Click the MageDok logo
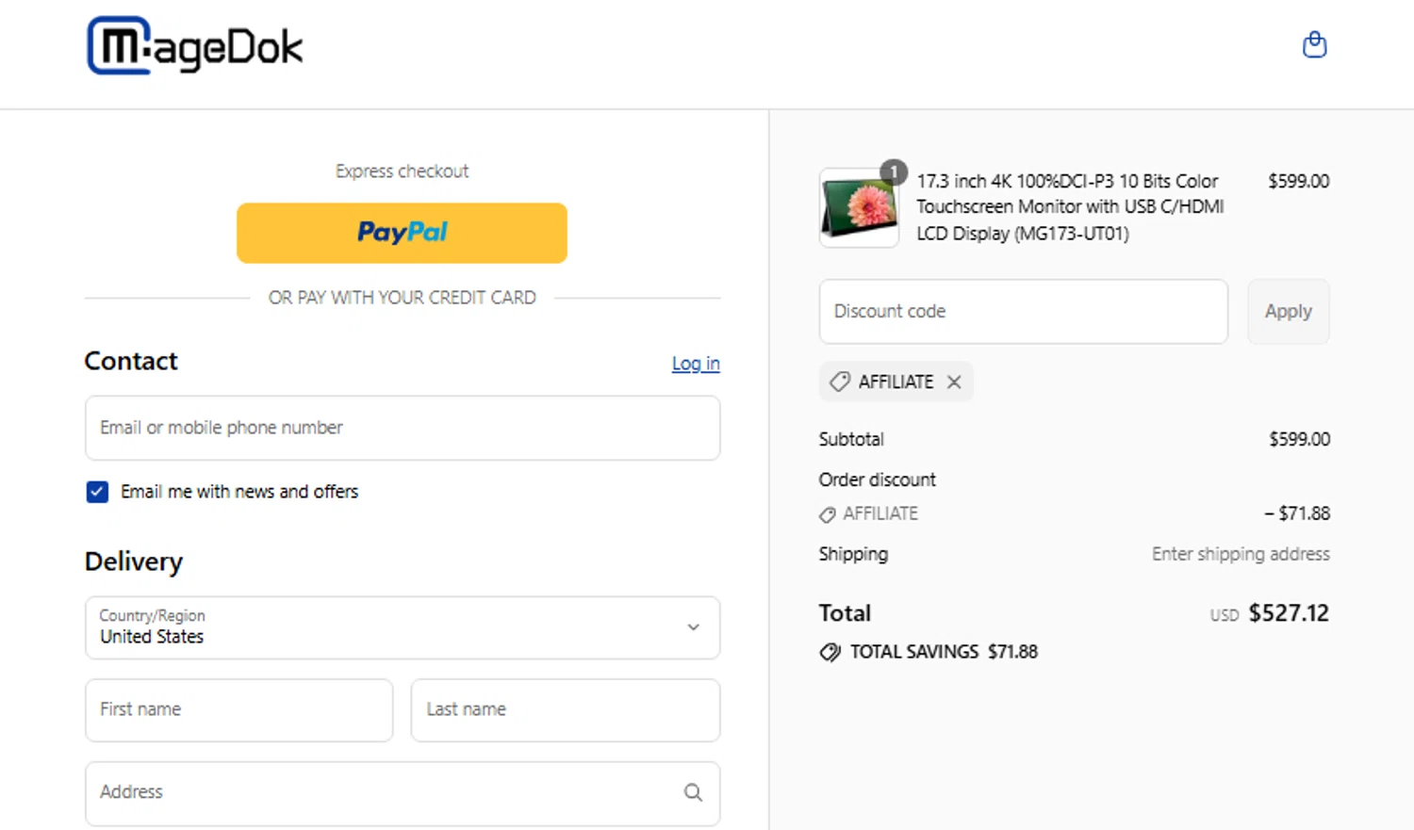Image resolution: width=1414 pixels, height=830 pixels. point(195,45)
